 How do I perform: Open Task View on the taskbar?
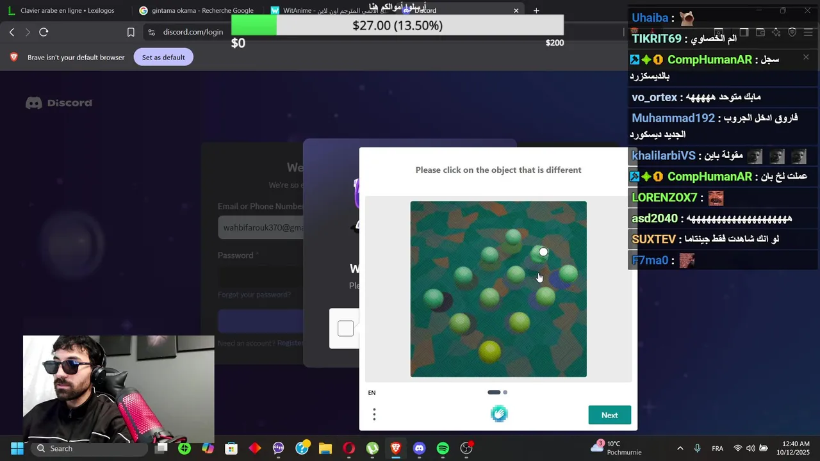[161, 448]
